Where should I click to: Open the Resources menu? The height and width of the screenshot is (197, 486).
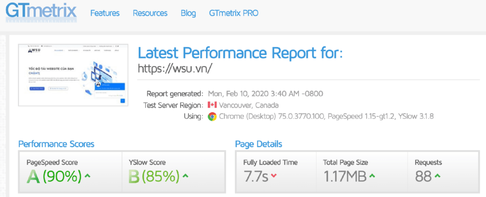(x=150, y=13)
